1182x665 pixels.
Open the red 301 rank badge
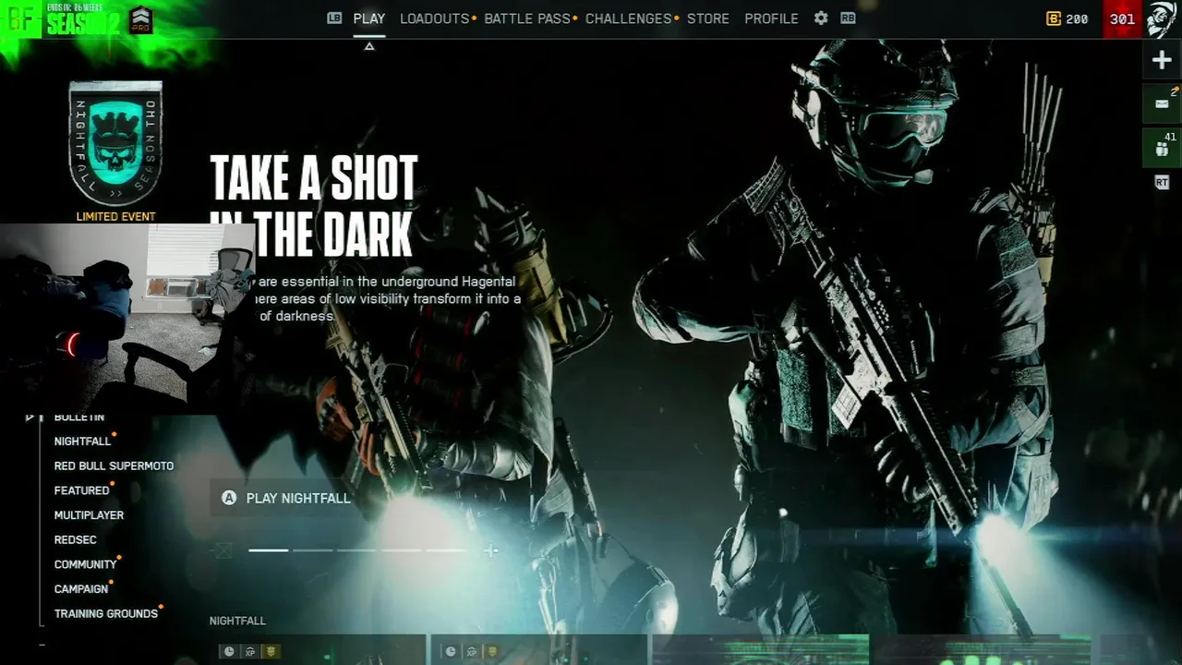click(1122, 18)
